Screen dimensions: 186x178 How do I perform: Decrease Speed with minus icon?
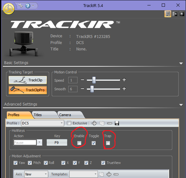click(x=82, y=80)
